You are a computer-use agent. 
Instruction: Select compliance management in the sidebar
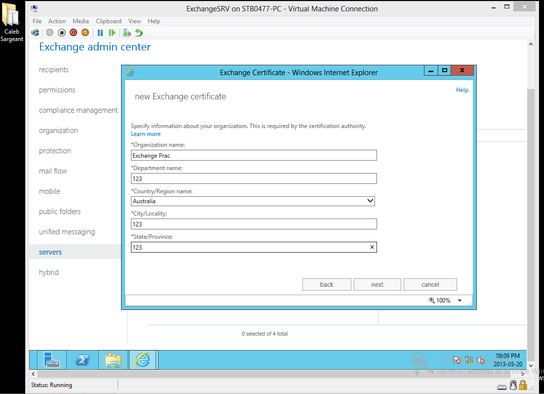(x=79, y=110)
